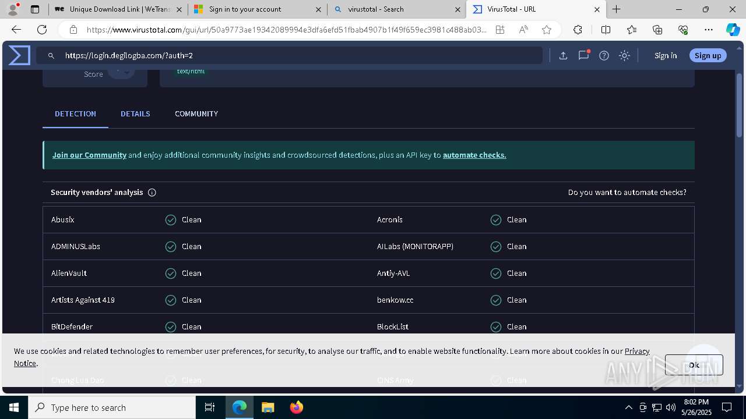Open Task View on taskbar
The height and width of the screenshot is (419, 746).
[x=210, y=407]
